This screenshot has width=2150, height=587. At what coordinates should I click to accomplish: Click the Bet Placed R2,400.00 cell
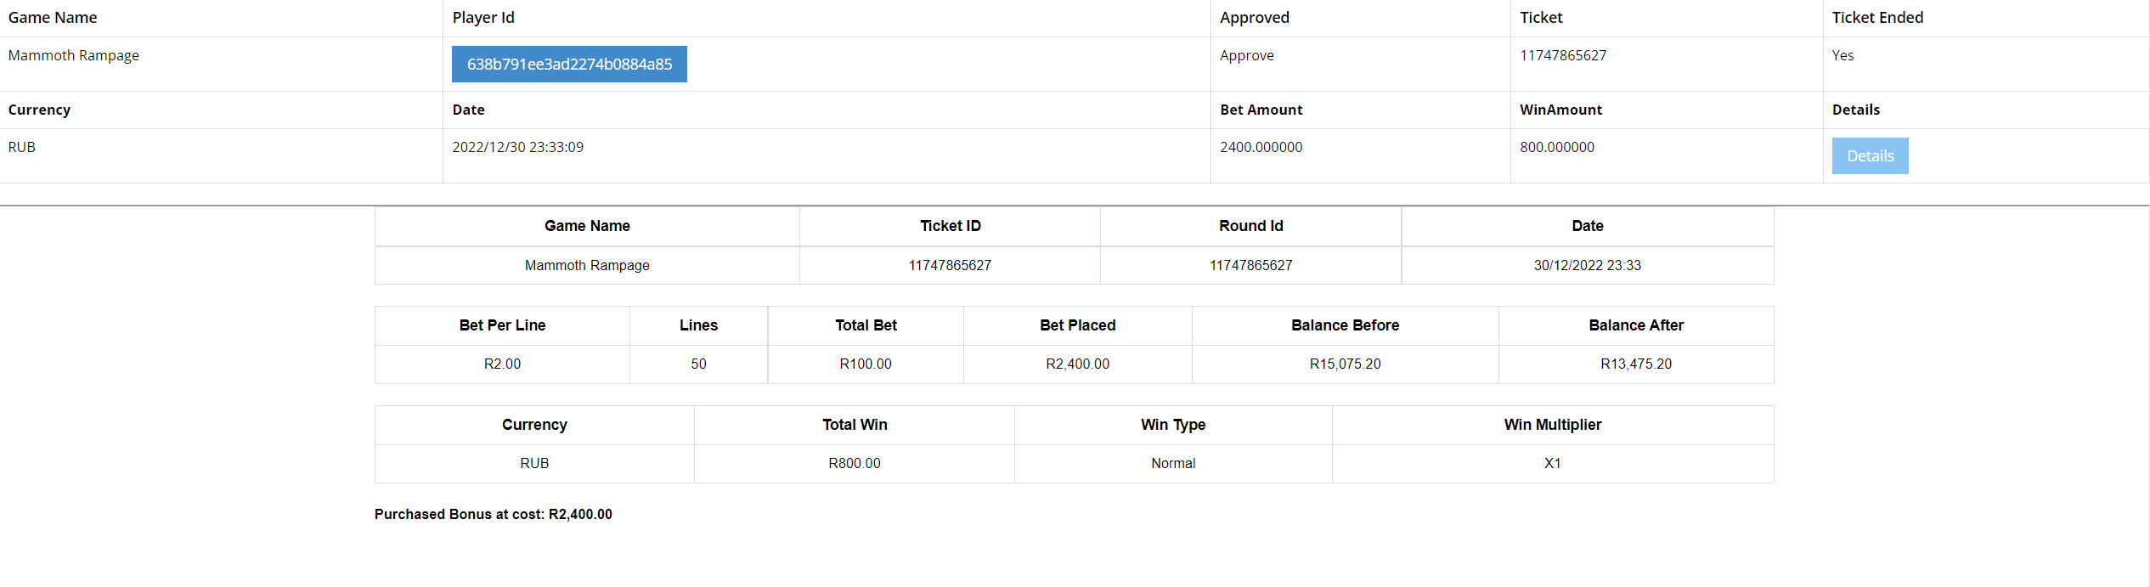1077,364
